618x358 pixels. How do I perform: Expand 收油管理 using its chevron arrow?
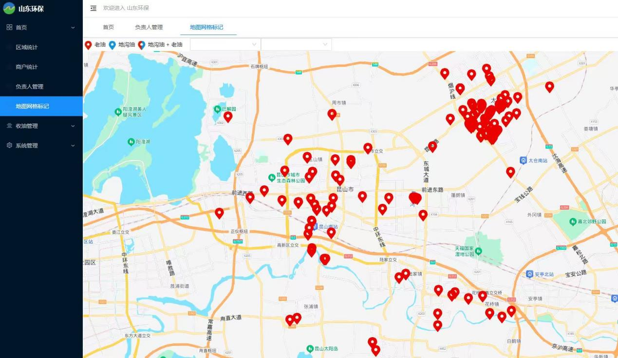(73, 126)
